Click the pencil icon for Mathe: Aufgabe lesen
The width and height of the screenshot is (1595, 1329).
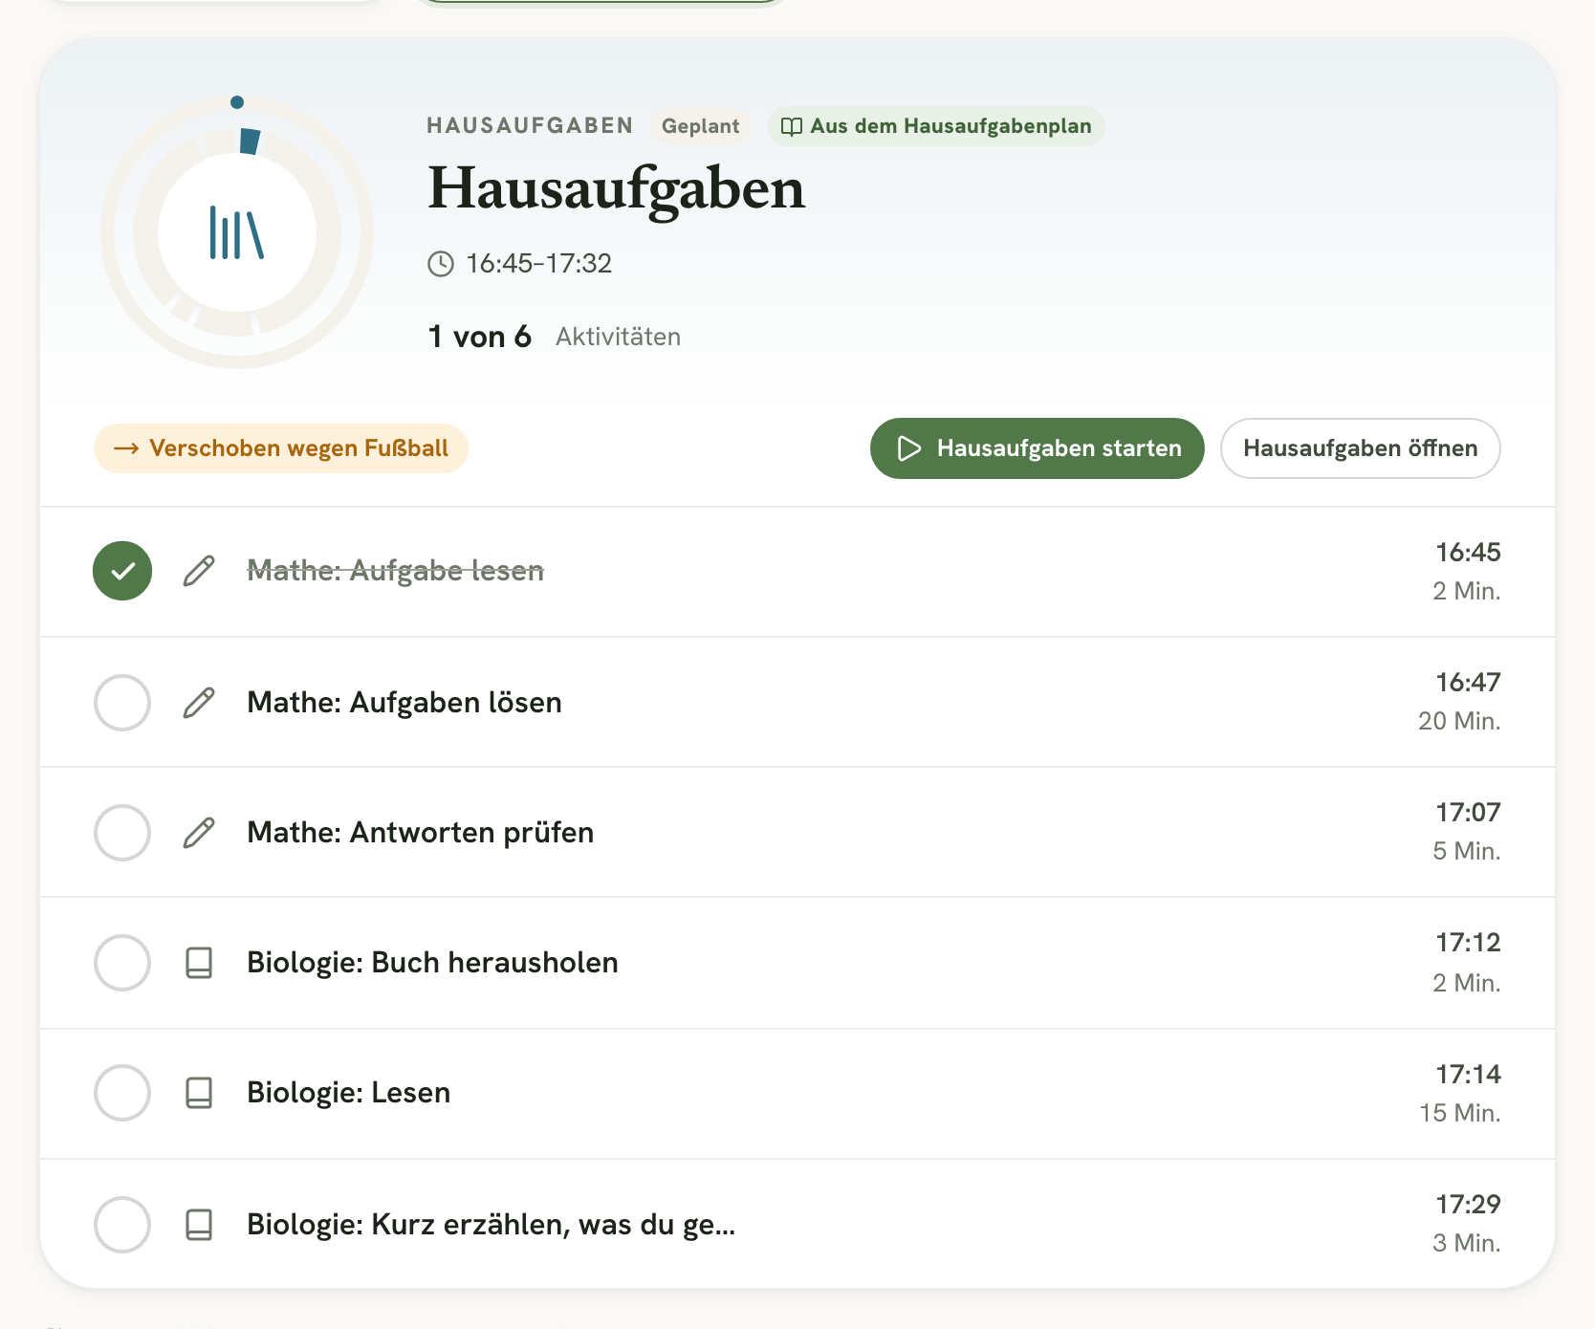point(199,571)
